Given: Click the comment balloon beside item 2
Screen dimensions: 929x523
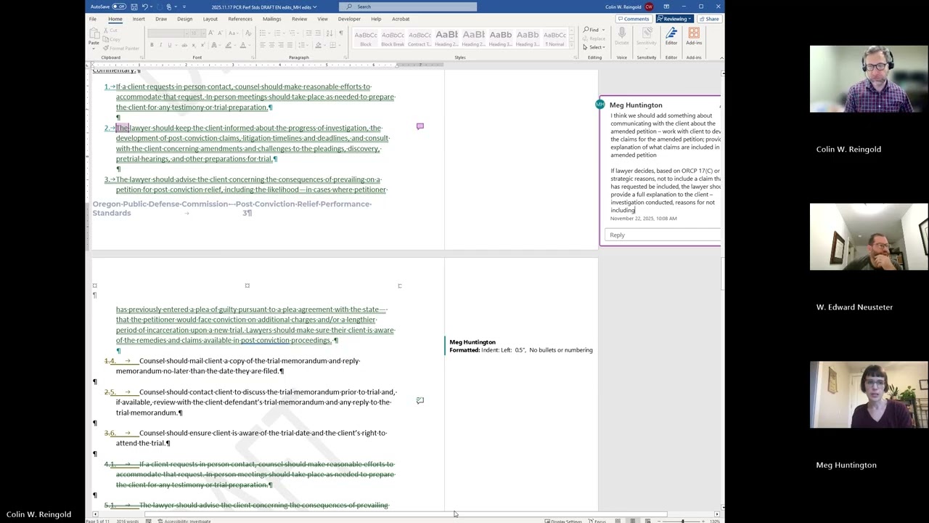Looking at the screenshot, I should pos(420,126).
